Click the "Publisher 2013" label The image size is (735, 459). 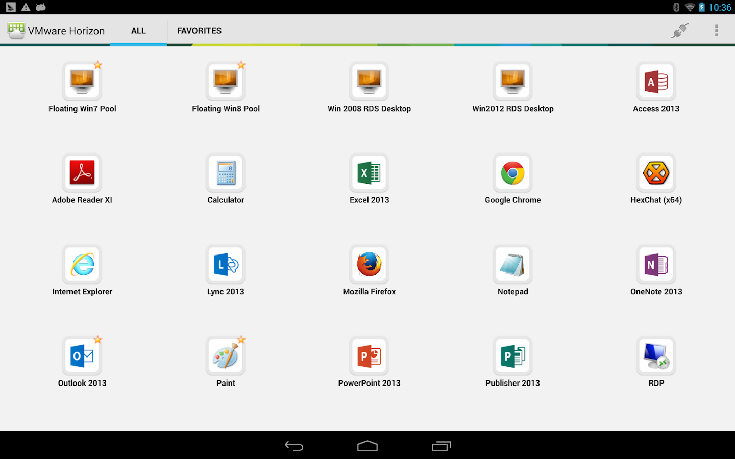coord(512,383)
